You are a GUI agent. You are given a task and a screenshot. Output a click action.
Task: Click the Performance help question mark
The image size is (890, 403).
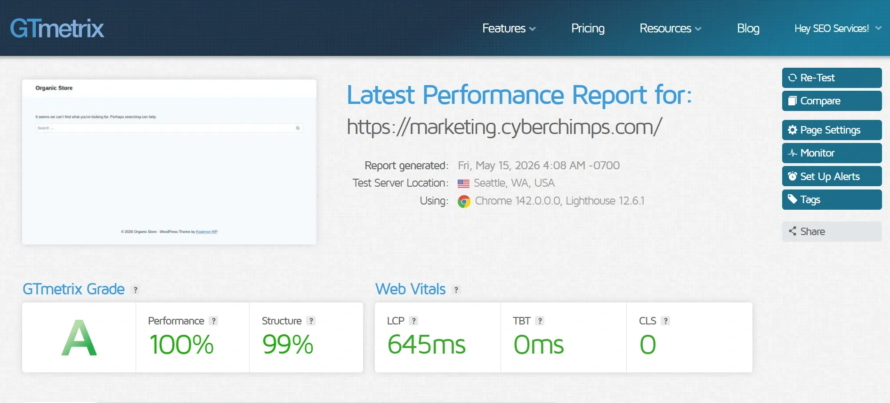(x=214, y=321)
